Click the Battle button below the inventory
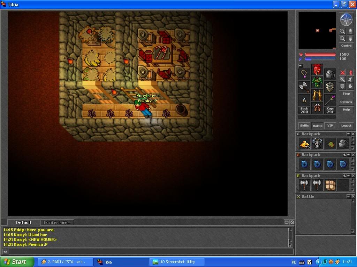Viewport: 357px width, 267px height. [317, 126]
